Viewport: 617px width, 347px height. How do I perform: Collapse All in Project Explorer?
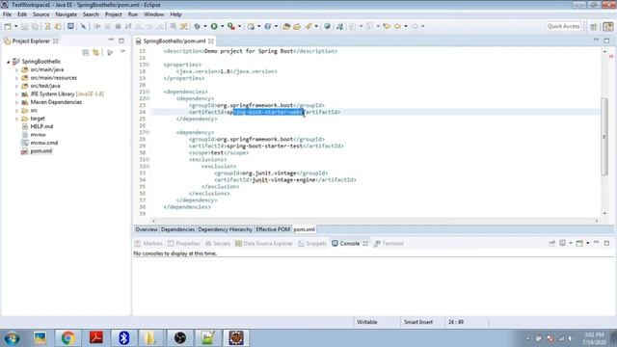tap(86, 53)
